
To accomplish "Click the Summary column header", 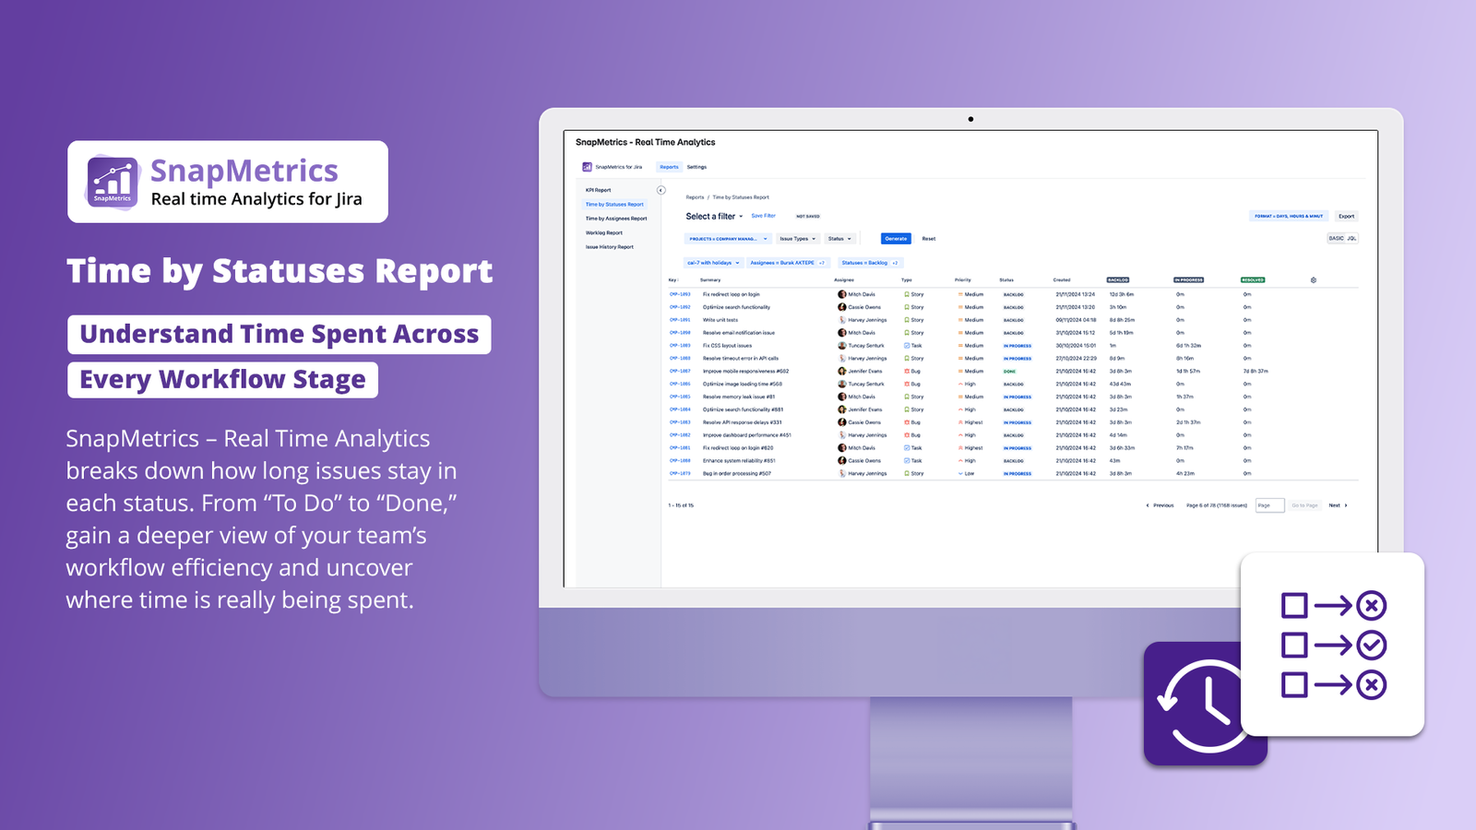I will 710,279.
